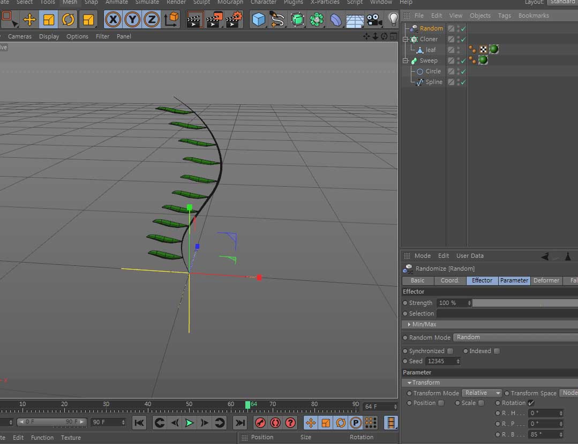Collapse the Cloner object tree

[x=406, y=39]
